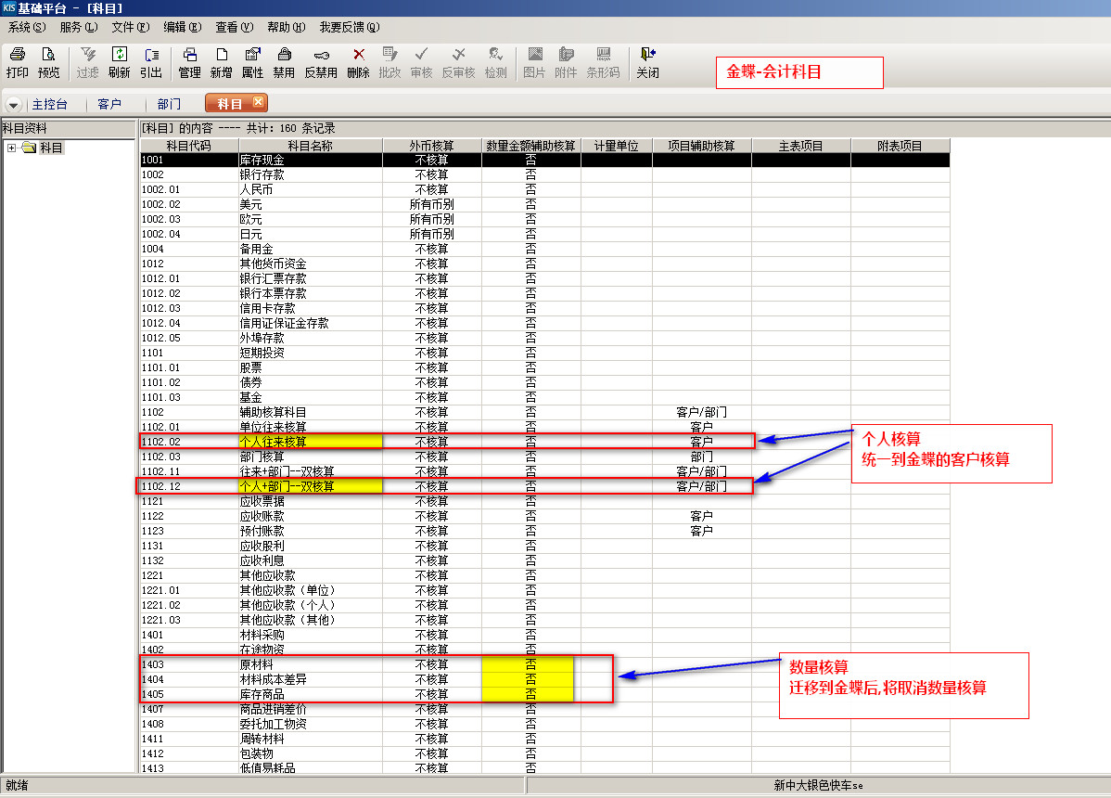Click the 刷新 (Refresh) toolbar icon
The width and height of the screenshot is (1111, 798).
point(119,62)
